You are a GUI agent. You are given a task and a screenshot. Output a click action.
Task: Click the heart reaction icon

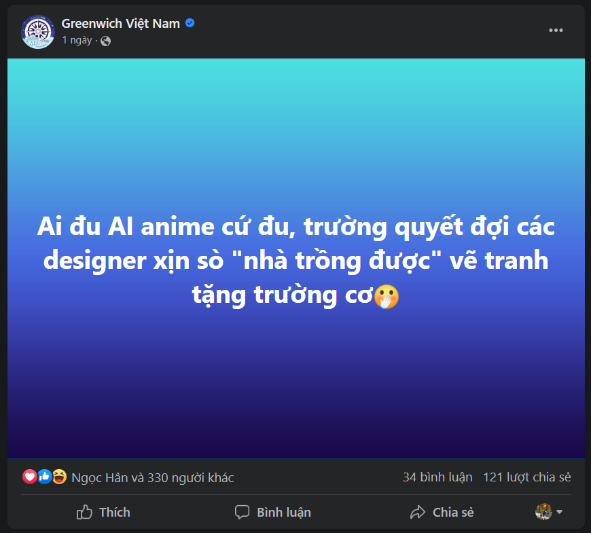(29, 477)
